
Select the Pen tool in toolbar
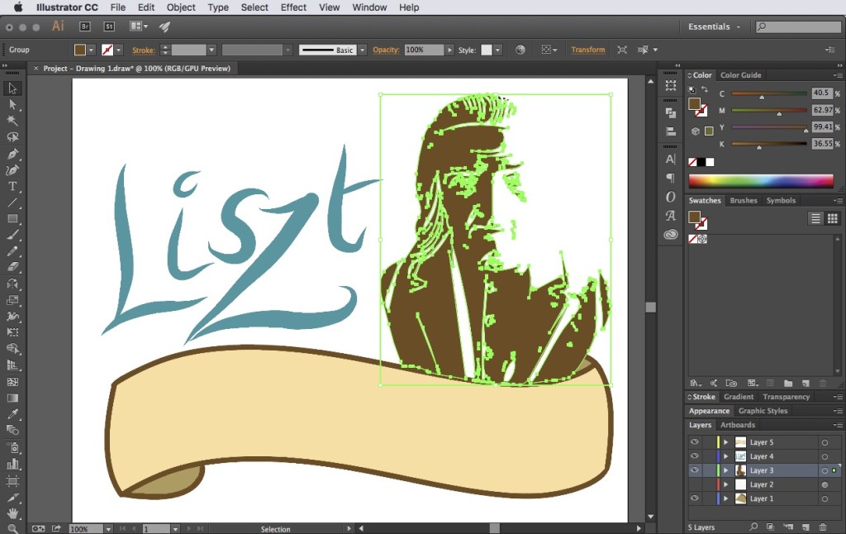point(12,154)
